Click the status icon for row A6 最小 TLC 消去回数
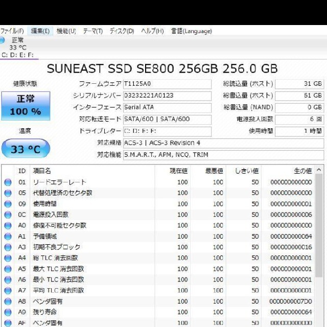 click(8, 280)
